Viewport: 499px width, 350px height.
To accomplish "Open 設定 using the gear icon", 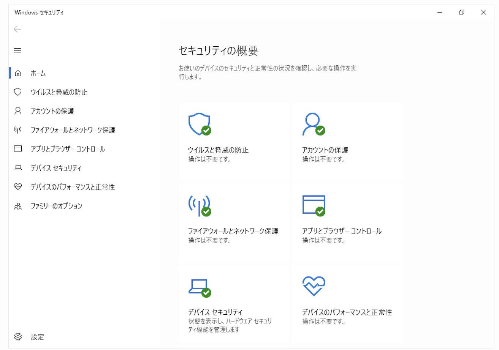I will click(18, 337).
